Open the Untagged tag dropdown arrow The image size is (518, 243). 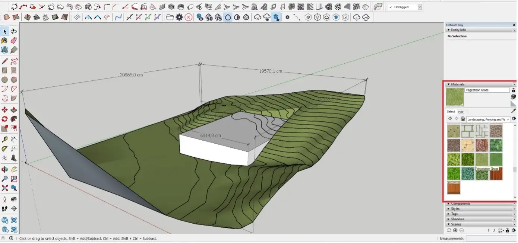click(419, 7)
